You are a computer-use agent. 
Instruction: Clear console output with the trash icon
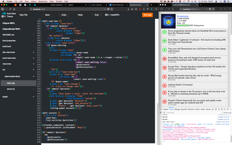pyautogui.click(x=161, y=113)
